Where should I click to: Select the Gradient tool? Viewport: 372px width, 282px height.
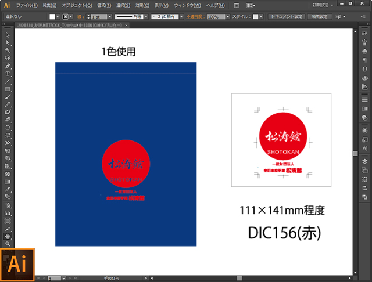[8, 182]
